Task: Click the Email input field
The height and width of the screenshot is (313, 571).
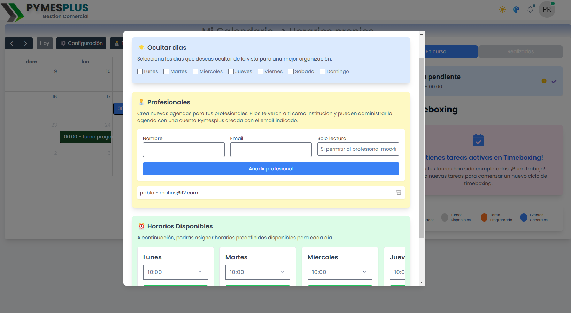Action: (x=271, y=150)
